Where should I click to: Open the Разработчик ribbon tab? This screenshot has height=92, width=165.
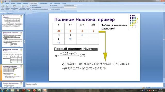click(57, 3)
